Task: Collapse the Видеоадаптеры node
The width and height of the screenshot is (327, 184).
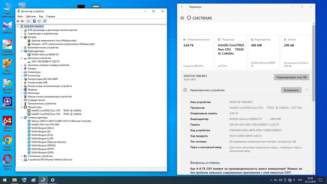Action: pyautogui.click(x=22, y=51)
